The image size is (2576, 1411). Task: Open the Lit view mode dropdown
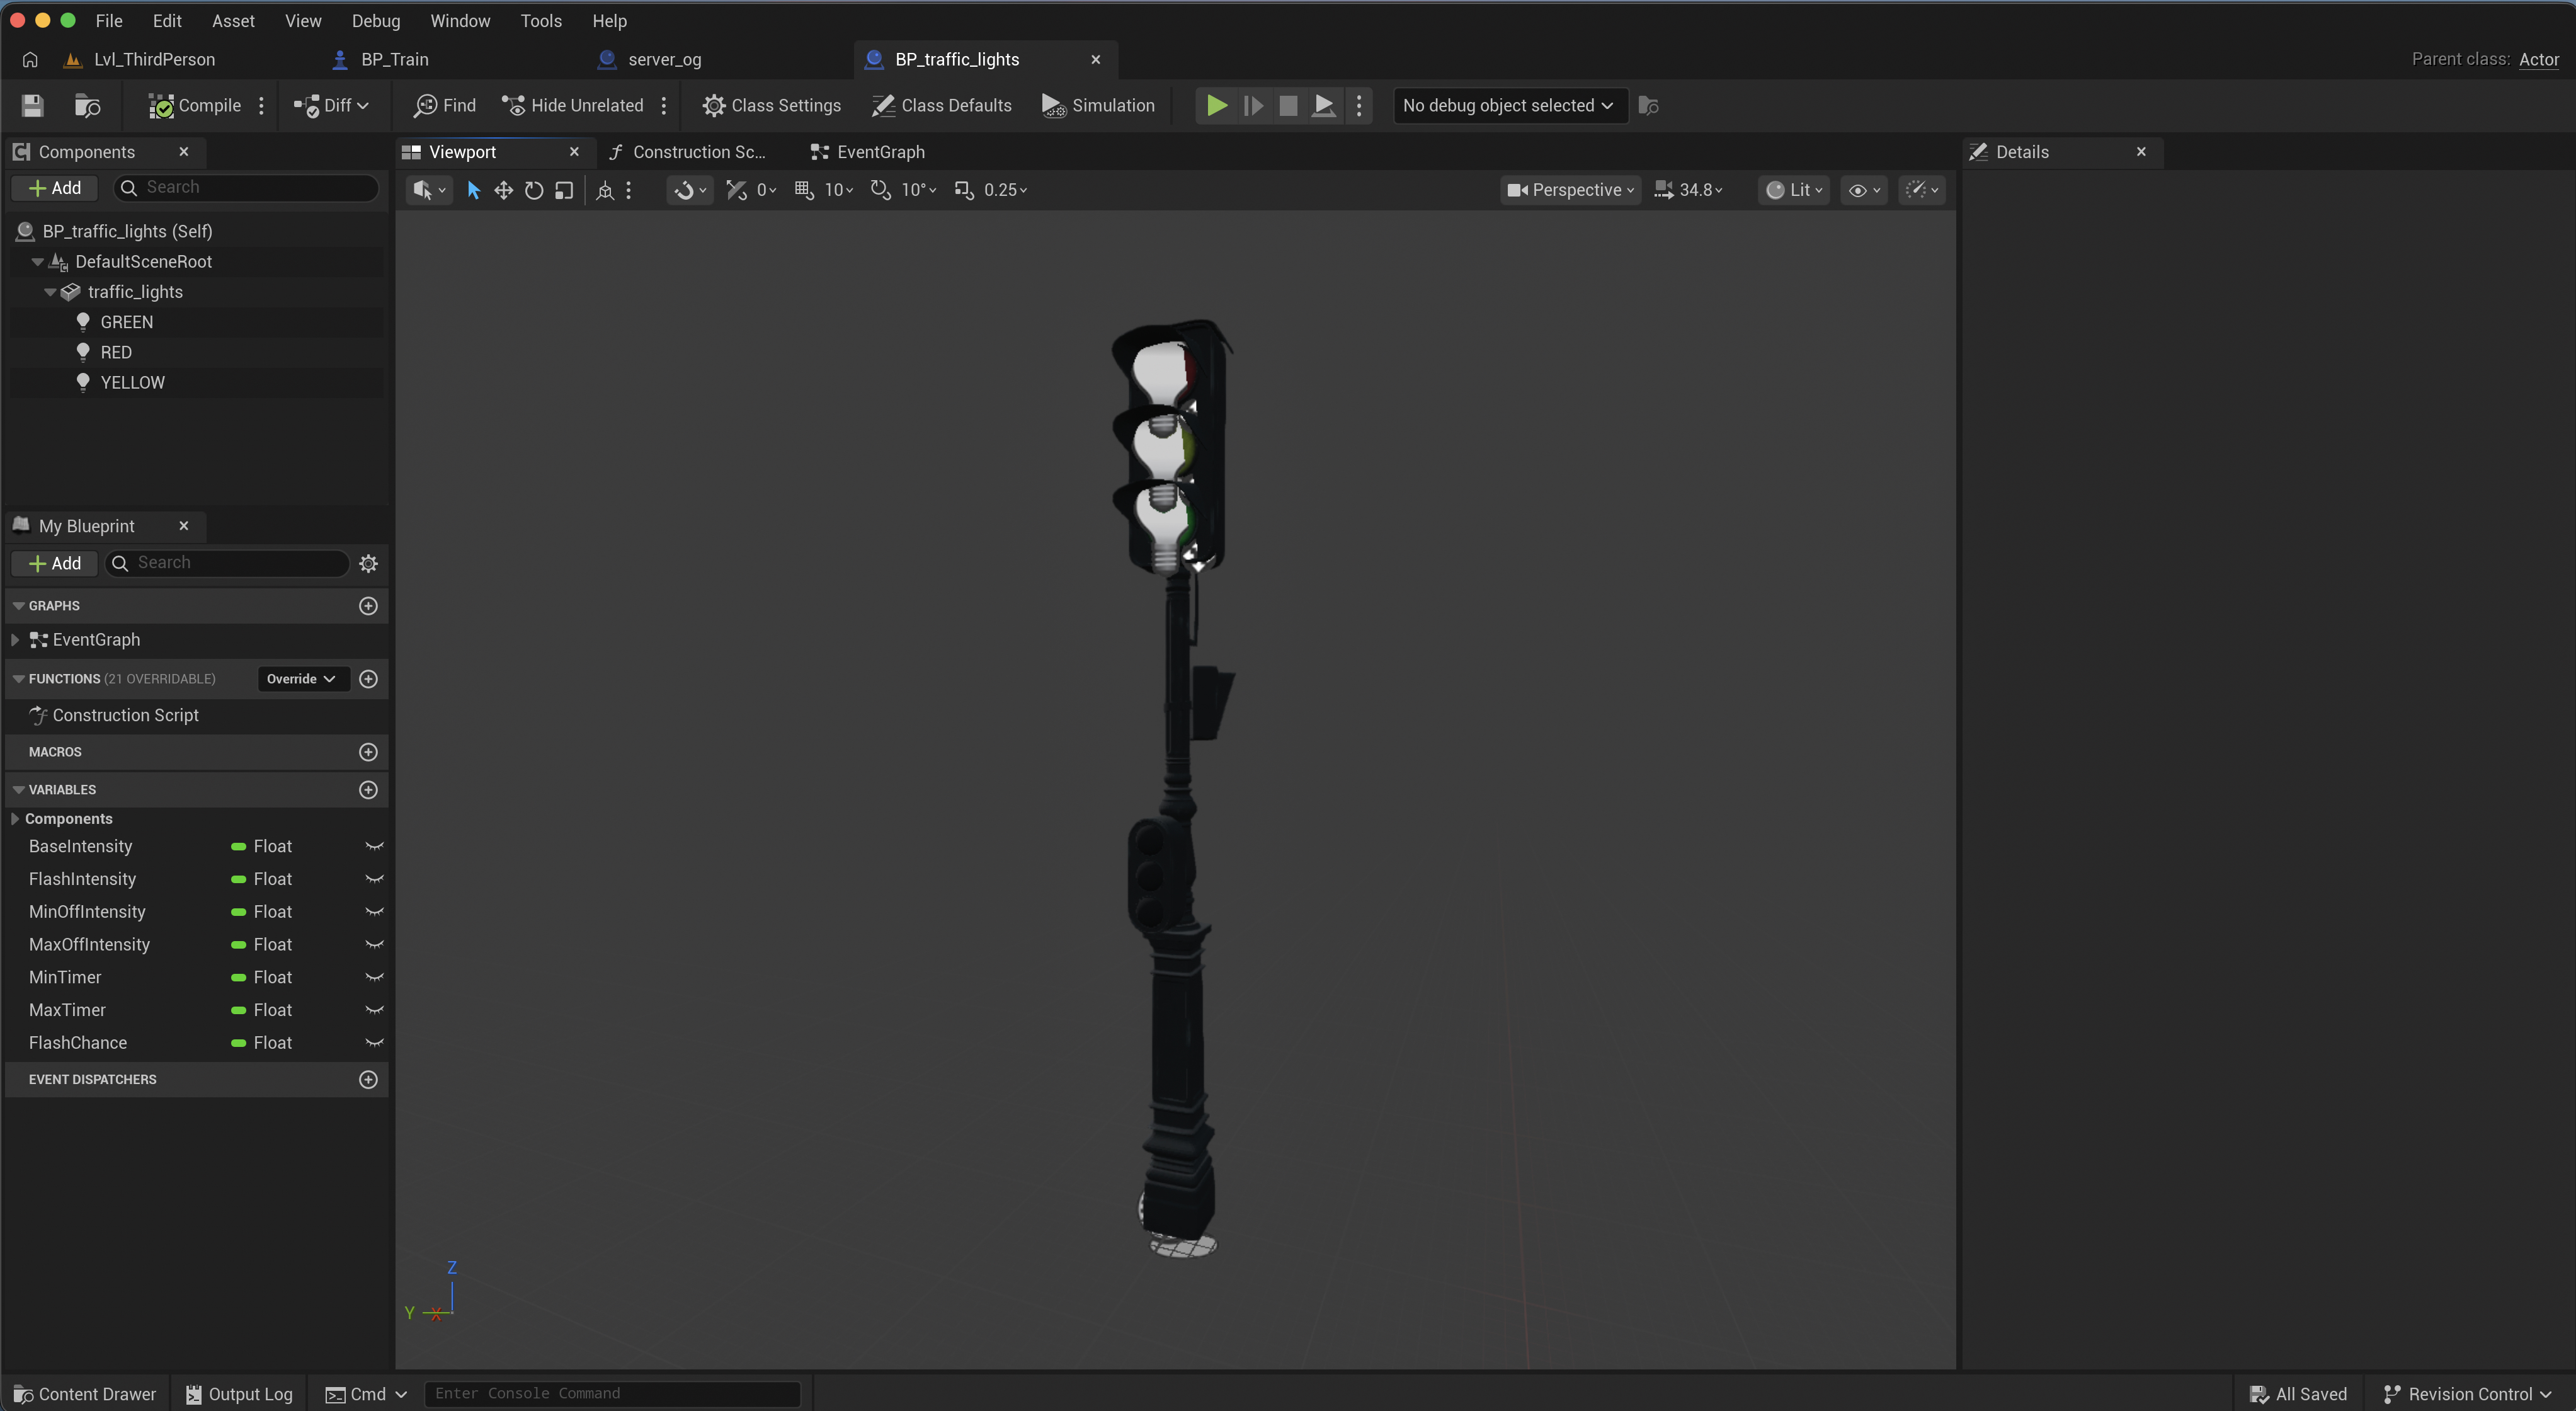pos(1794,190)
